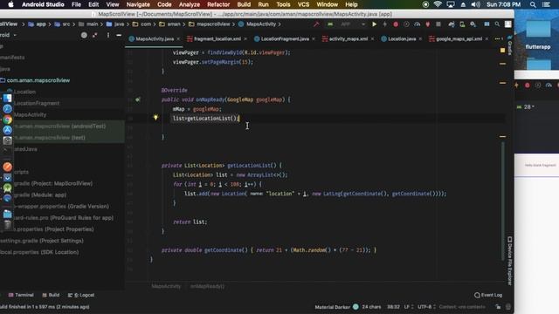
Task: Open the 28 API level dropdown in the right window
Action: click(526, 106)
